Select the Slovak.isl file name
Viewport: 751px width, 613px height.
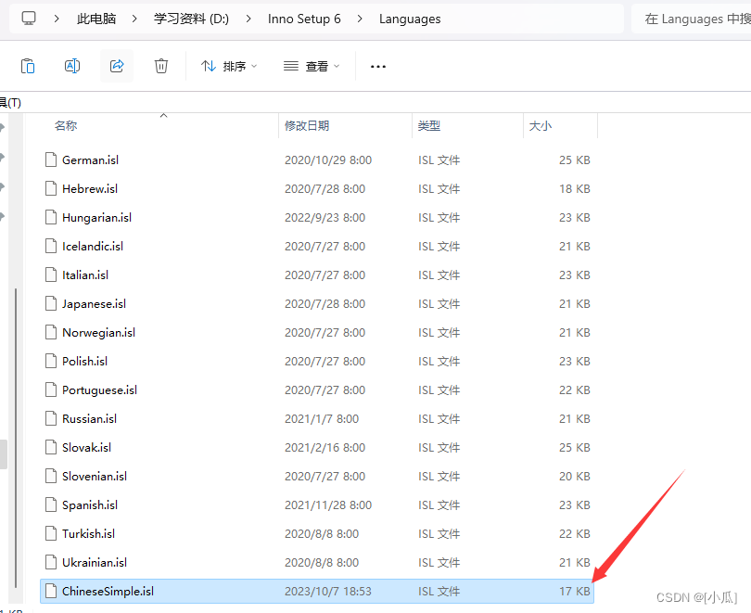click(x=87, y=447)
